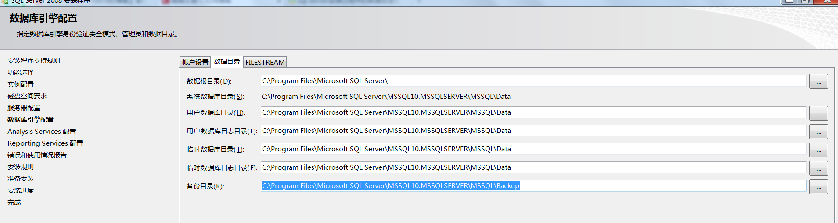This screenshot has height=223, width=838.
Task: Select 安装规则 step in sidebar
Action: click(21, 167)
